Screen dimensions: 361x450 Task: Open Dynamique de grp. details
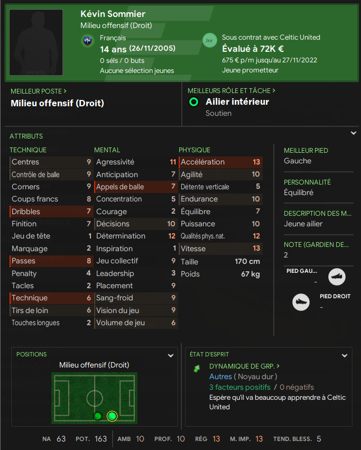(244, 366)
